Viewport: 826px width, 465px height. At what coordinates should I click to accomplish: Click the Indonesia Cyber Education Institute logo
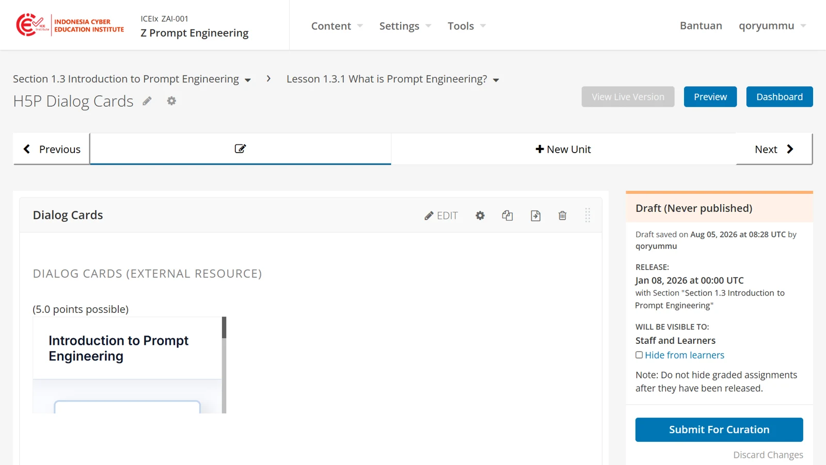(x=70, y=25)
